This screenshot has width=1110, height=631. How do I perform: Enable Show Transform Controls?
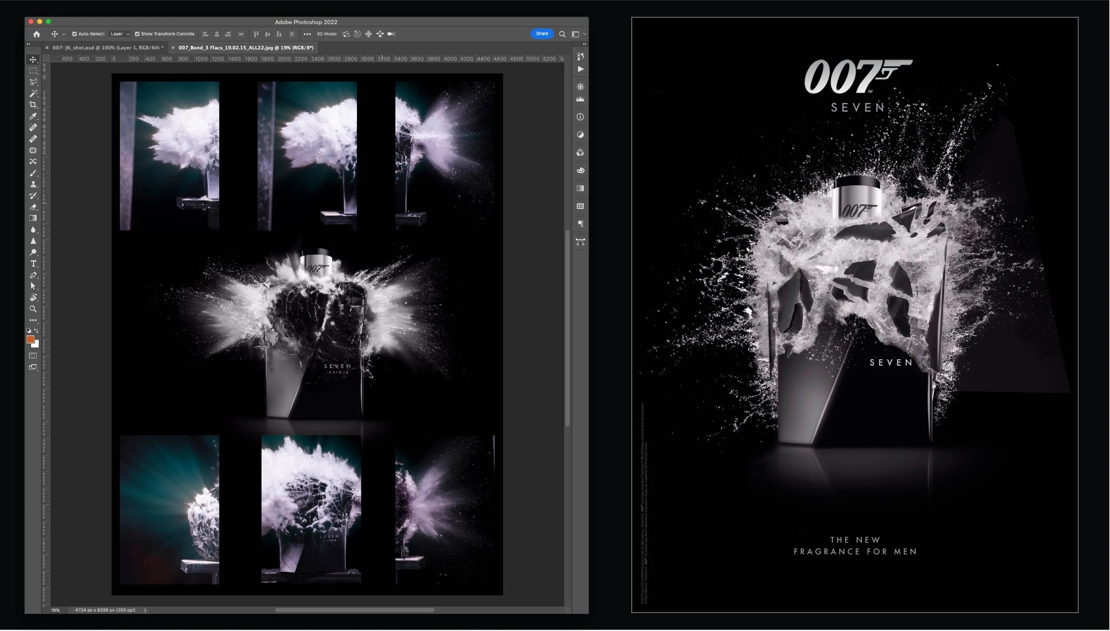tap(138, 34)
